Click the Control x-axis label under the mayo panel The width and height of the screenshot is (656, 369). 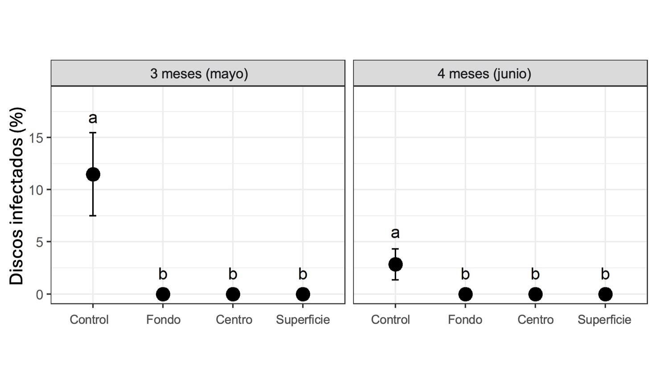(89, 320)
